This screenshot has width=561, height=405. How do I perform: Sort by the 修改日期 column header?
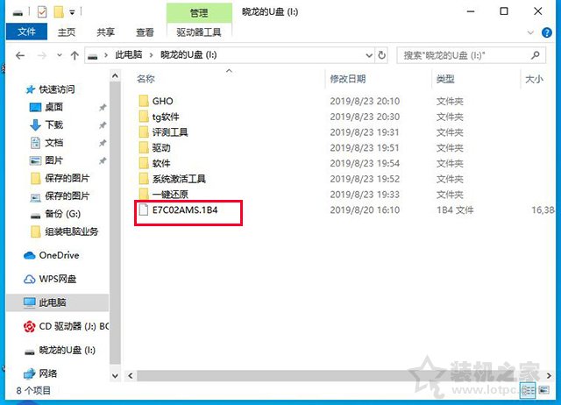[x=347, y=79]
